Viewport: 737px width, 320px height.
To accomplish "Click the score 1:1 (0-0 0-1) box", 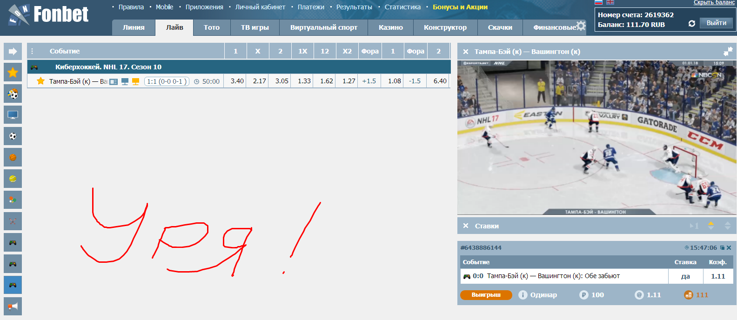I will coord(167,81).
